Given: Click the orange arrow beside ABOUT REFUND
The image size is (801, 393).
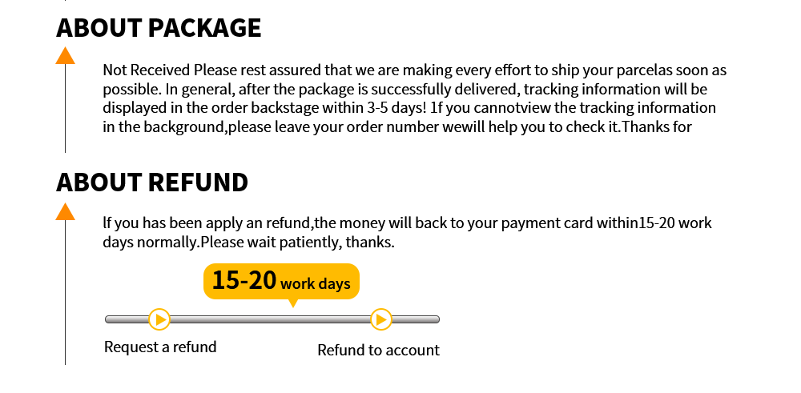Looking at the screenshot, I should [x=66, y=211].
